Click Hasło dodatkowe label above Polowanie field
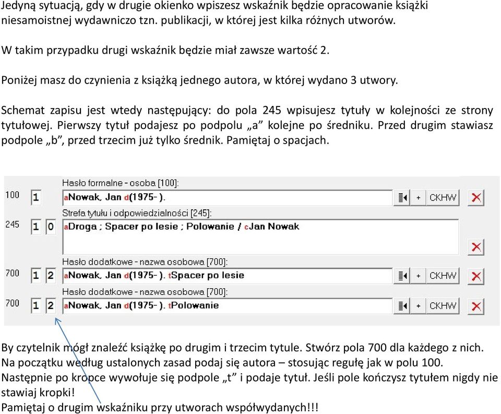Screen dimensions: 501x414 145,292
